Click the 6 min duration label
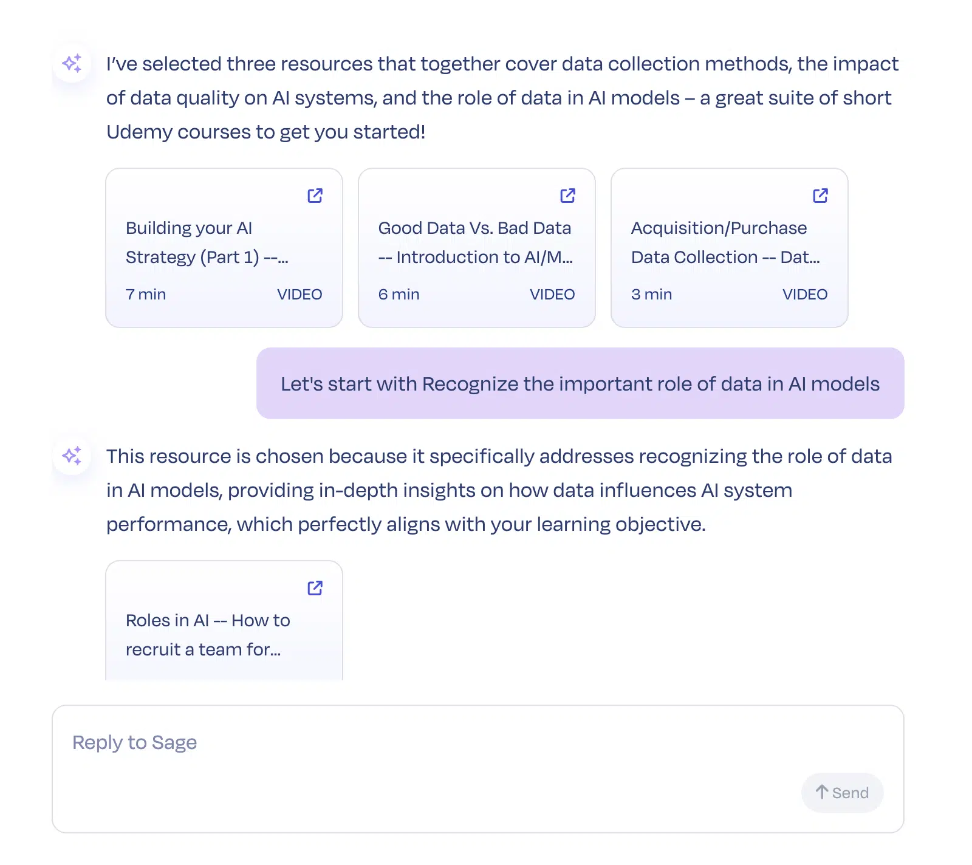 [x=399, y=294]
